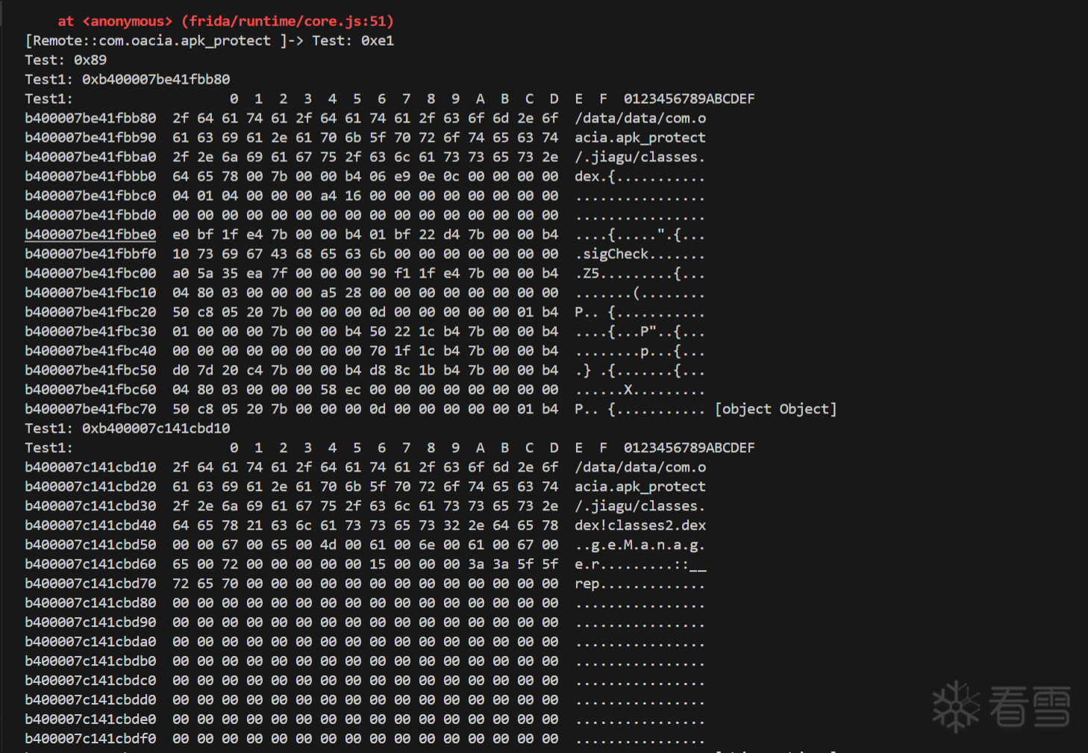Image resolution: width=1088 pixels, height=753 pixels.
Task: Click the 'Test1: 0xb400007be41fbb80' pointer line
Action: [127, 80]
